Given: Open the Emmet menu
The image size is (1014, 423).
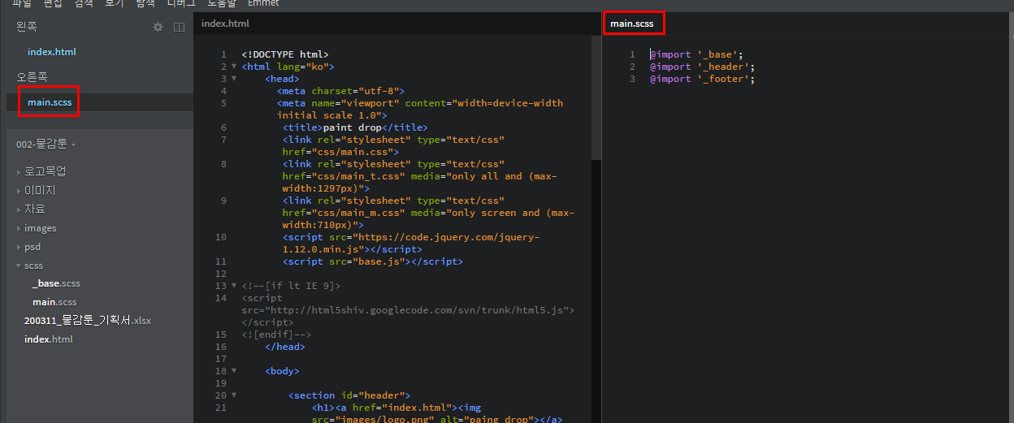Looking at the screenshot, I should 263,3.
